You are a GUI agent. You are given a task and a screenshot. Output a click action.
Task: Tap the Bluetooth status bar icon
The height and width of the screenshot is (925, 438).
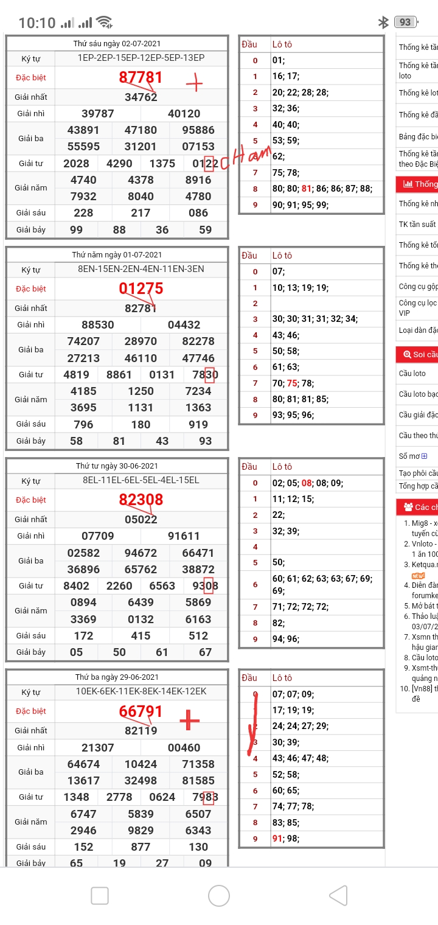(x=383, y=23)
